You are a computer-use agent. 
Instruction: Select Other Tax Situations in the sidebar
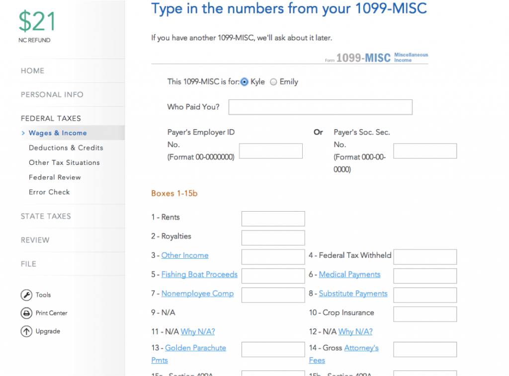[64, 162]
